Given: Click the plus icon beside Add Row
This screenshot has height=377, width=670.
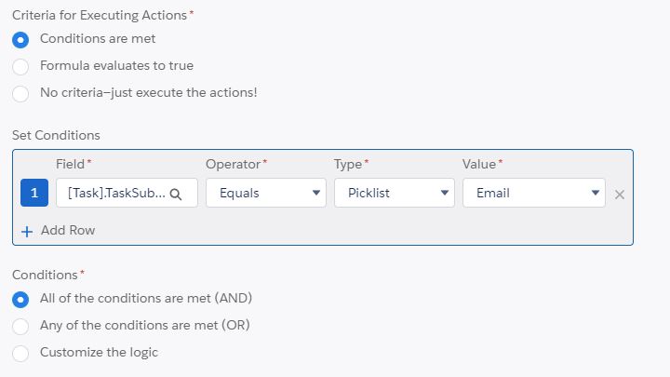Looking at the screenshot, I should point(27,231).
